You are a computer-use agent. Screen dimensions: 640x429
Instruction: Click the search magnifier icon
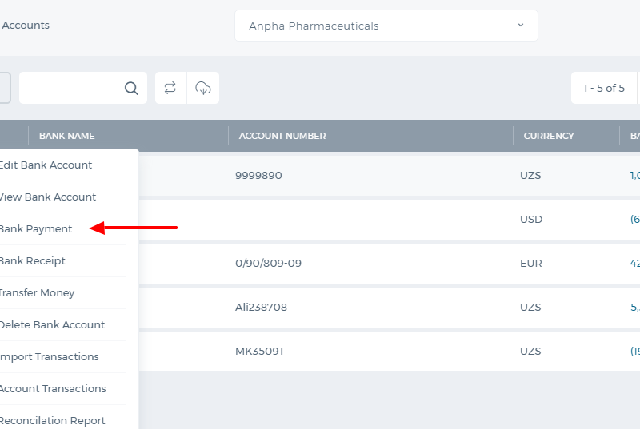(131, 88)
